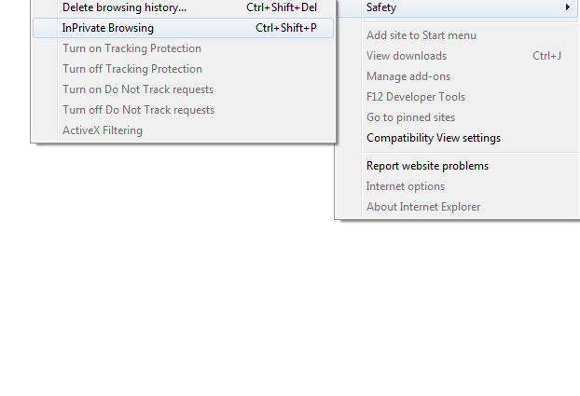Select InPrivate Browsing menu entry
This screenshot has height=396, width=580.
(x=108, y=28)
